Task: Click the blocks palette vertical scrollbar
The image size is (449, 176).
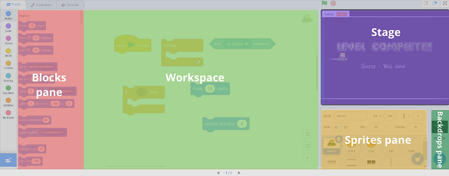Action: click(x=81, y=17)
